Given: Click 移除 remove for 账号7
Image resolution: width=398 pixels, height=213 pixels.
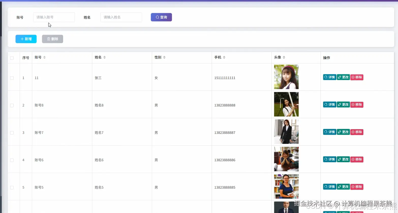Looking at the screenshot, I should click(x=357, y=132).
